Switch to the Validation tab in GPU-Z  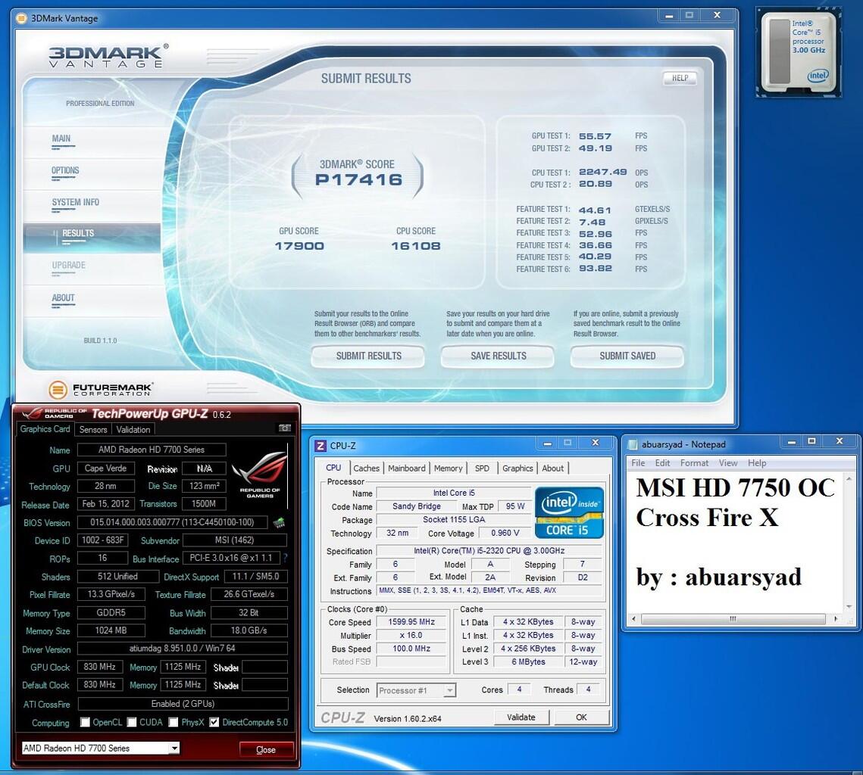[133, 429]
